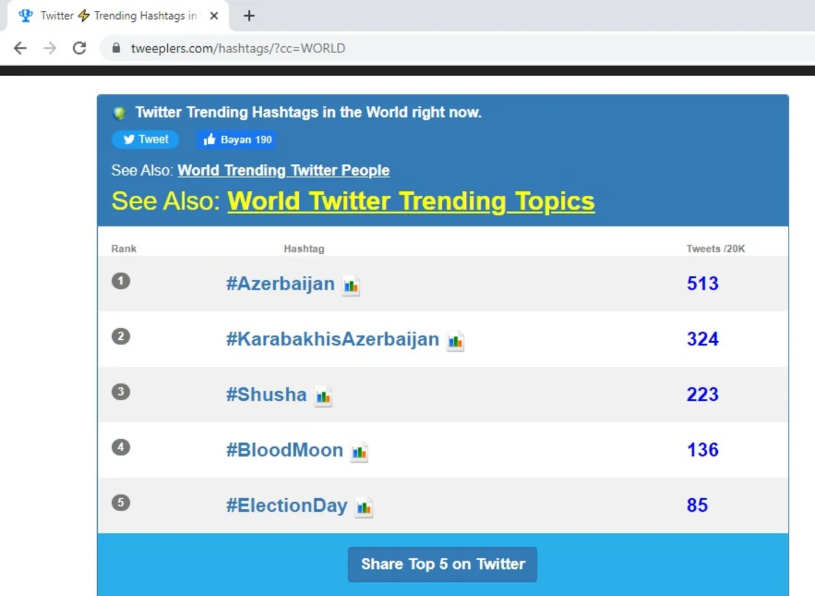The image size is (815, 596).
Task: Open a new browser tab
Action: click(249, 16)
